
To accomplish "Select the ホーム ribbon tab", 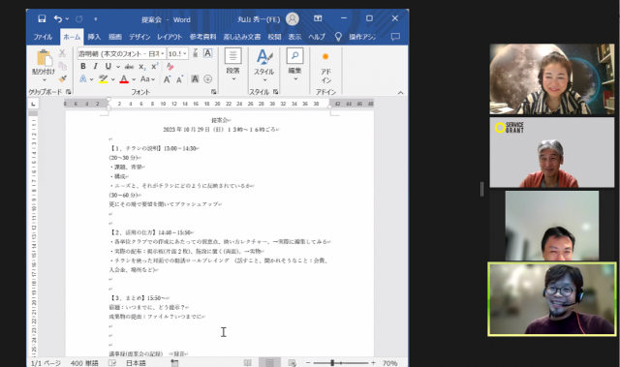I will 72,37.
